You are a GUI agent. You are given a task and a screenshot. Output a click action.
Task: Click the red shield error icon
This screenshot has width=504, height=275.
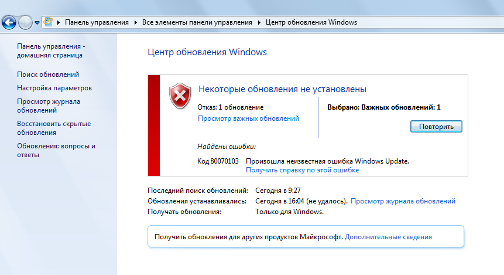(180, 96)
